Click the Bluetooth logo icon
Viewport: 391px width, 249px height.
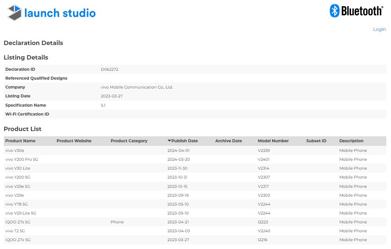[335, 11]
